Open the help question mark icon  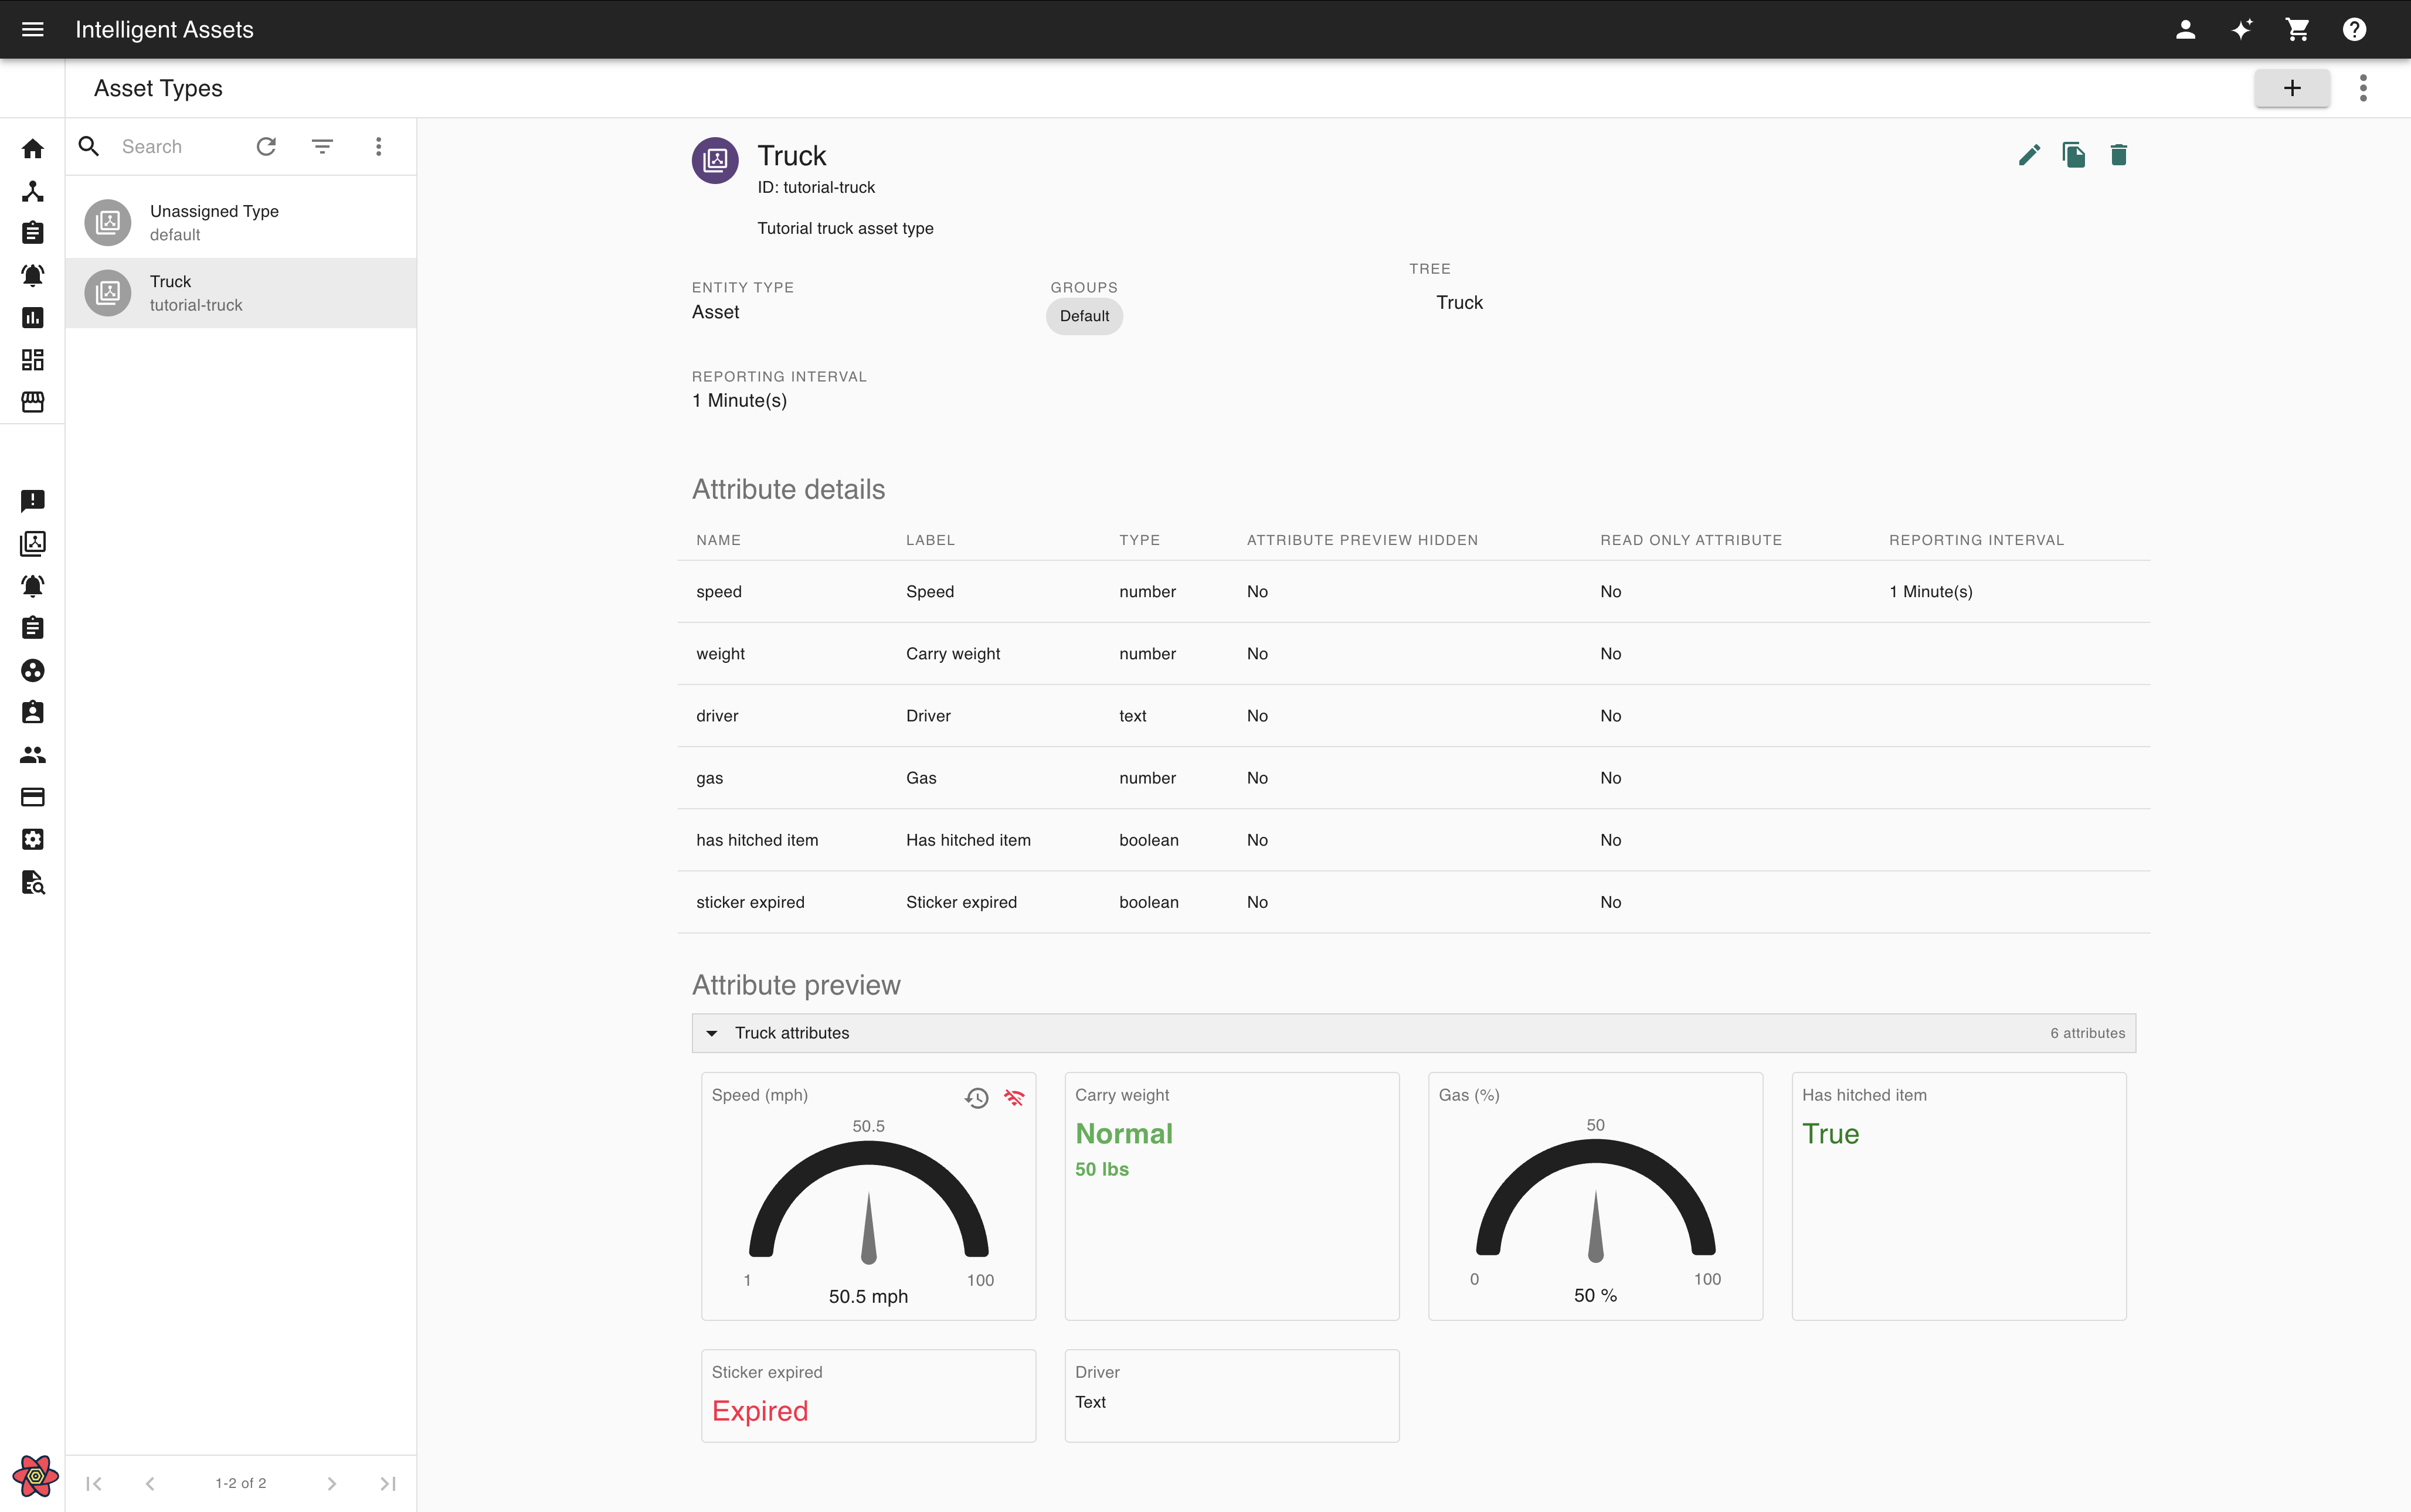[2354, 29]
